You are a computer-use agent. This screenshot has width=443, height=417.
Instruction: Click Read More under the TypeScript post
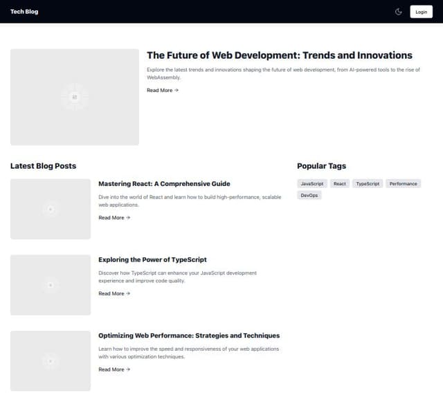coord(114,294)
